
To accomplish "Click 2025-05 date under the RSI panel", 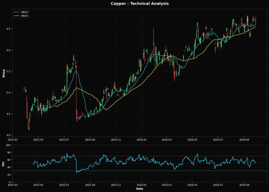I will [38, 185].
